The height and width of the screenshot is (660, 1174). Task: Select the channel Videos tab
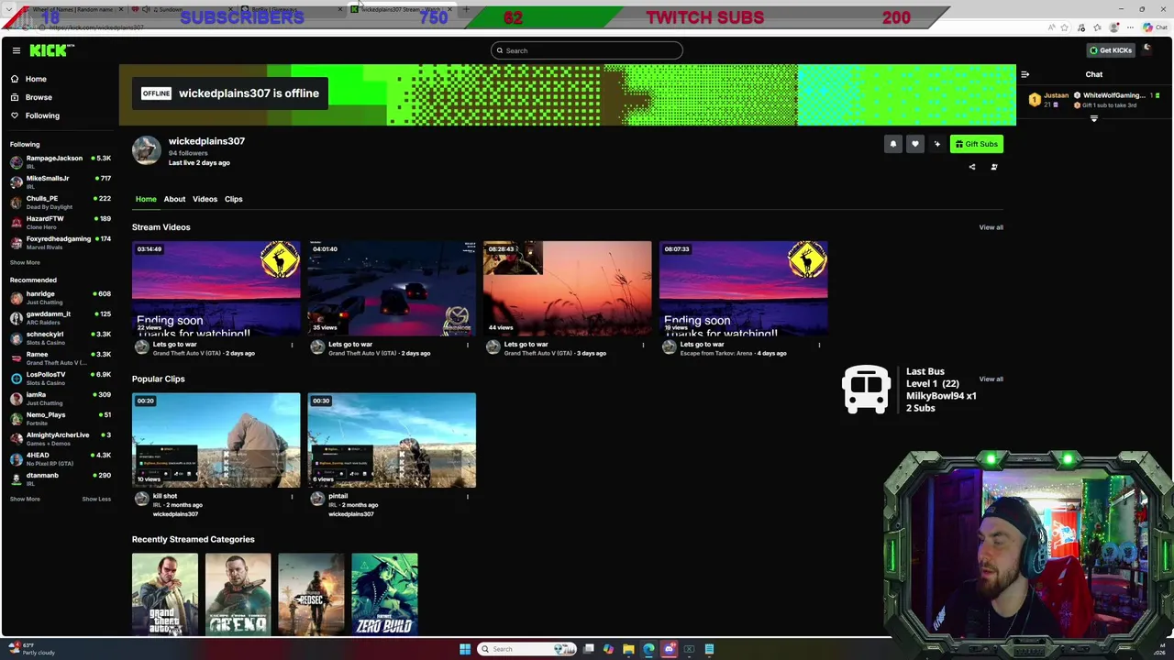point(205,199)
